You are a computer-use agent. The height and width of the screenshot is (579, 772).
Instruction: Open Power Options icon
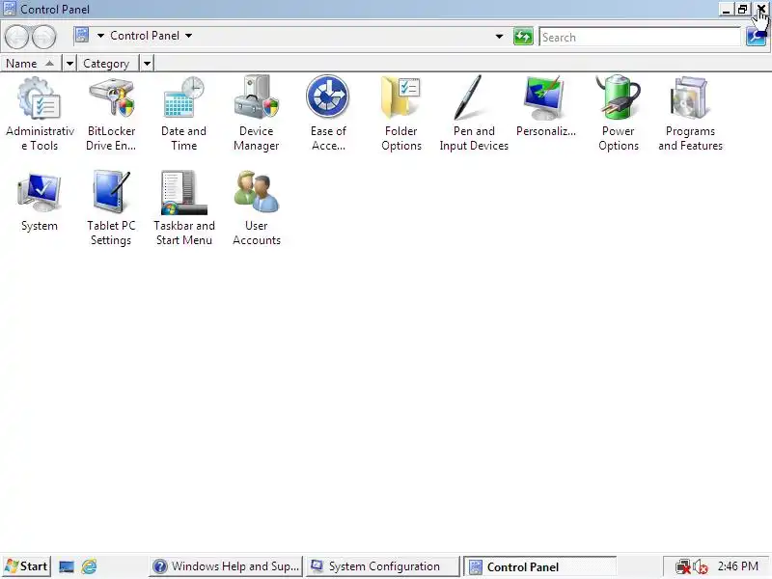[x=618, y=113]
